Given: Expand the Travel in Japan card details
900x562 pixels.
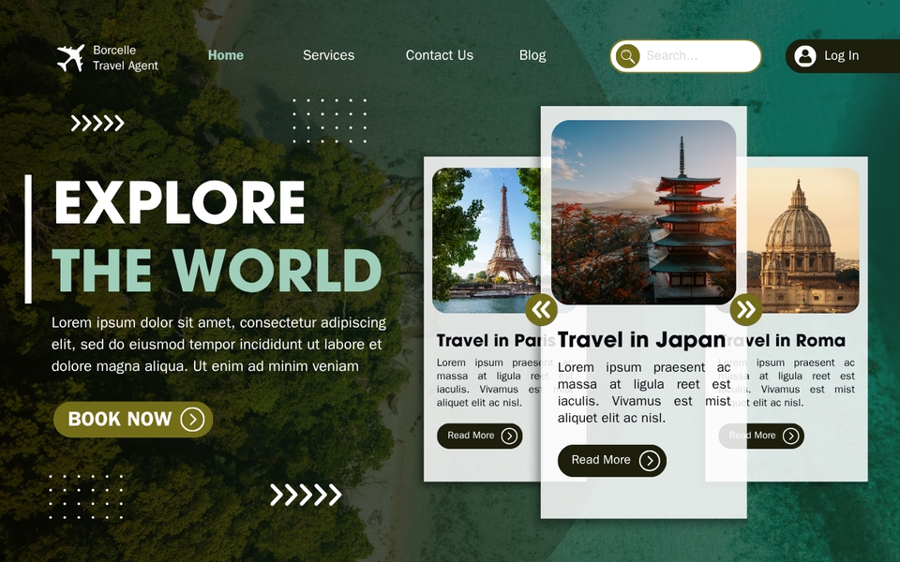Looking at the screenshot, I should 611,460.
